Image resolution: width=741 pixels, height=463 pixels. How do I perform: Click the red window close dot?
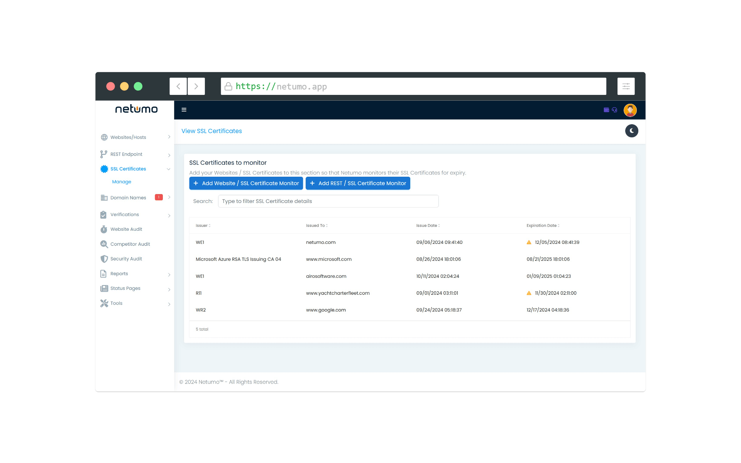pyautogui.click(x=111, y=86)
